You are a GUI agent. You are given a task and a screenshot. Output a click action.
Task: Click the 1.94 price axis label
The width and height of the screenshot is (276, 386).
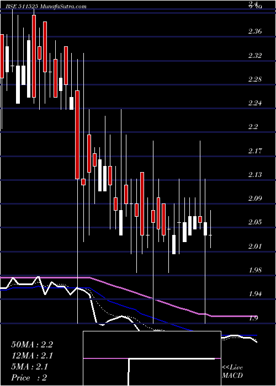click(255, 294)
